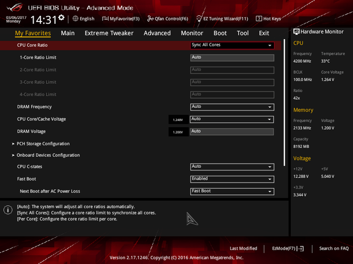Click the settings gear next to clock
The width and height of the screenshot is (353, 264).
61,18
